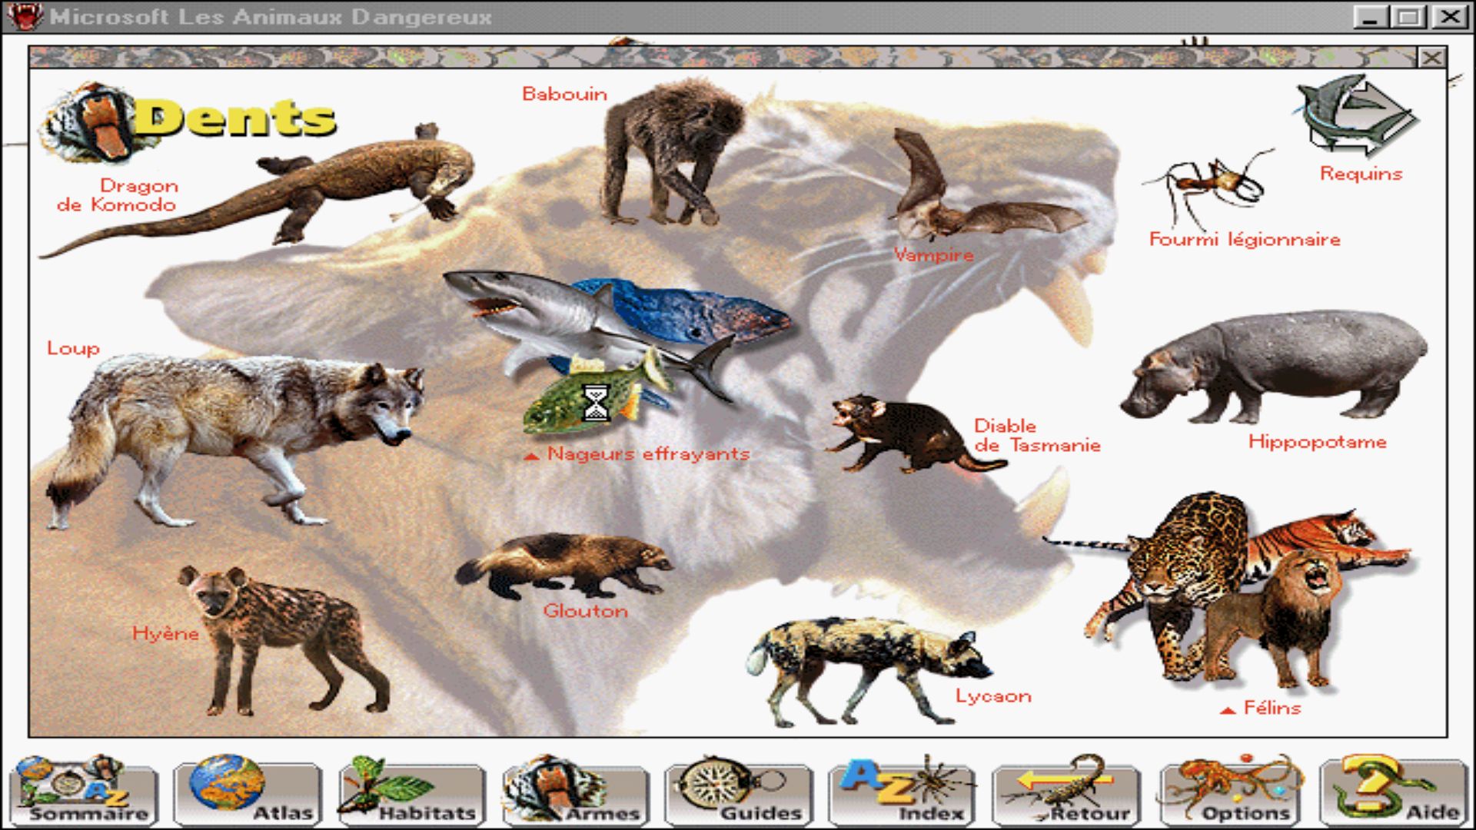Click the Glouton label
Image resolution: width=1476 pixels, height=830 pixels.
point(585,611)
